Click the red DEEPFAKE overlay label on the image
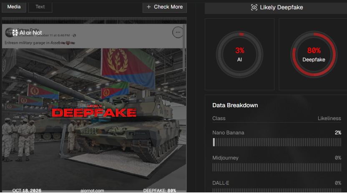 point(94,113)
